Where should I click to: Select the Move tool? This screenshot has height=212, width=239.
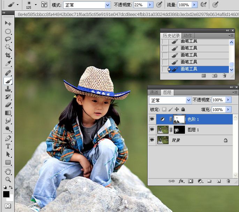click(x=8, y=23)
